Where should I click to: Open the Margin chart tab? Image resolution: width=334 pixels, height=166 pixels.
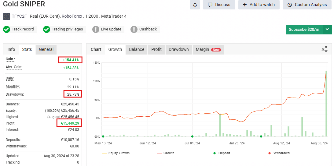[x=208, y=49]
